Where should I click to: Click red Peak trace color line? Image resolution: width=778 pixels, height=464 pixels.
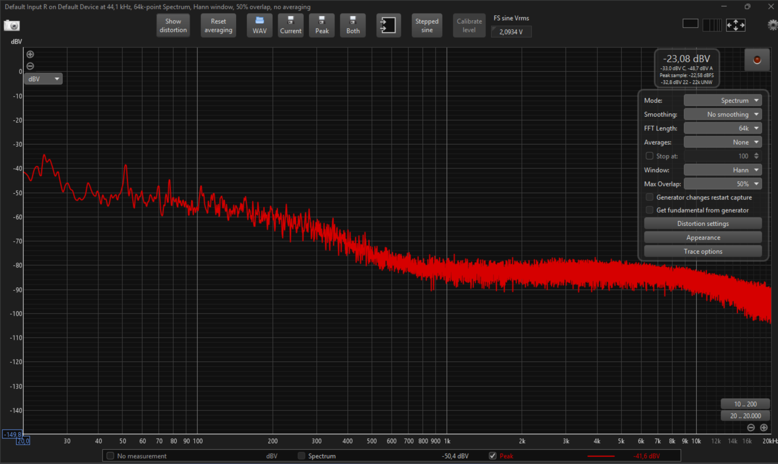tap(601, 456)
